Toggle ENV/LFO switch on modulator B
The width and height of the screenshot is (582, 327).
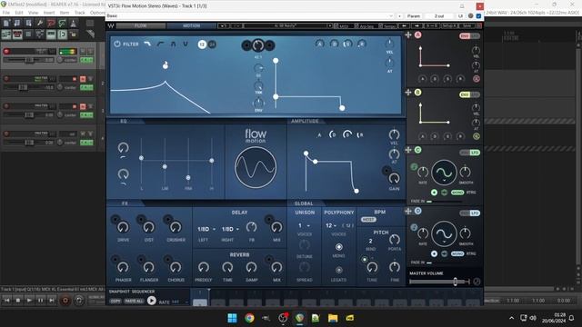point(469,94)
